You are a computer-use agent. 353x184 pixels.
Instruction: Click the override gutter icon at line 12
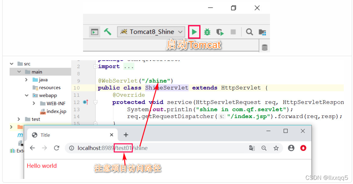pos(86,102)
